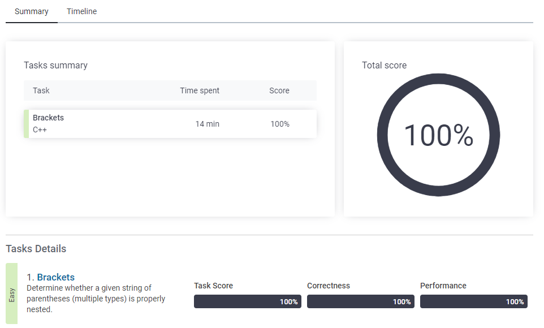Screen dimensions: 544x328
Task: Click the Performance progress bar
Action: click(x=474, y=301)
